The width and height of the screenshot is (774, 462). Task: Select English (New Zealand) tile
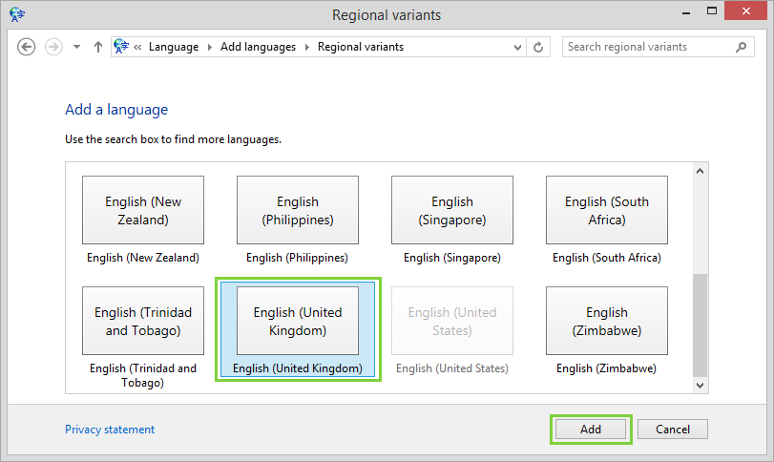click(142, 210)
